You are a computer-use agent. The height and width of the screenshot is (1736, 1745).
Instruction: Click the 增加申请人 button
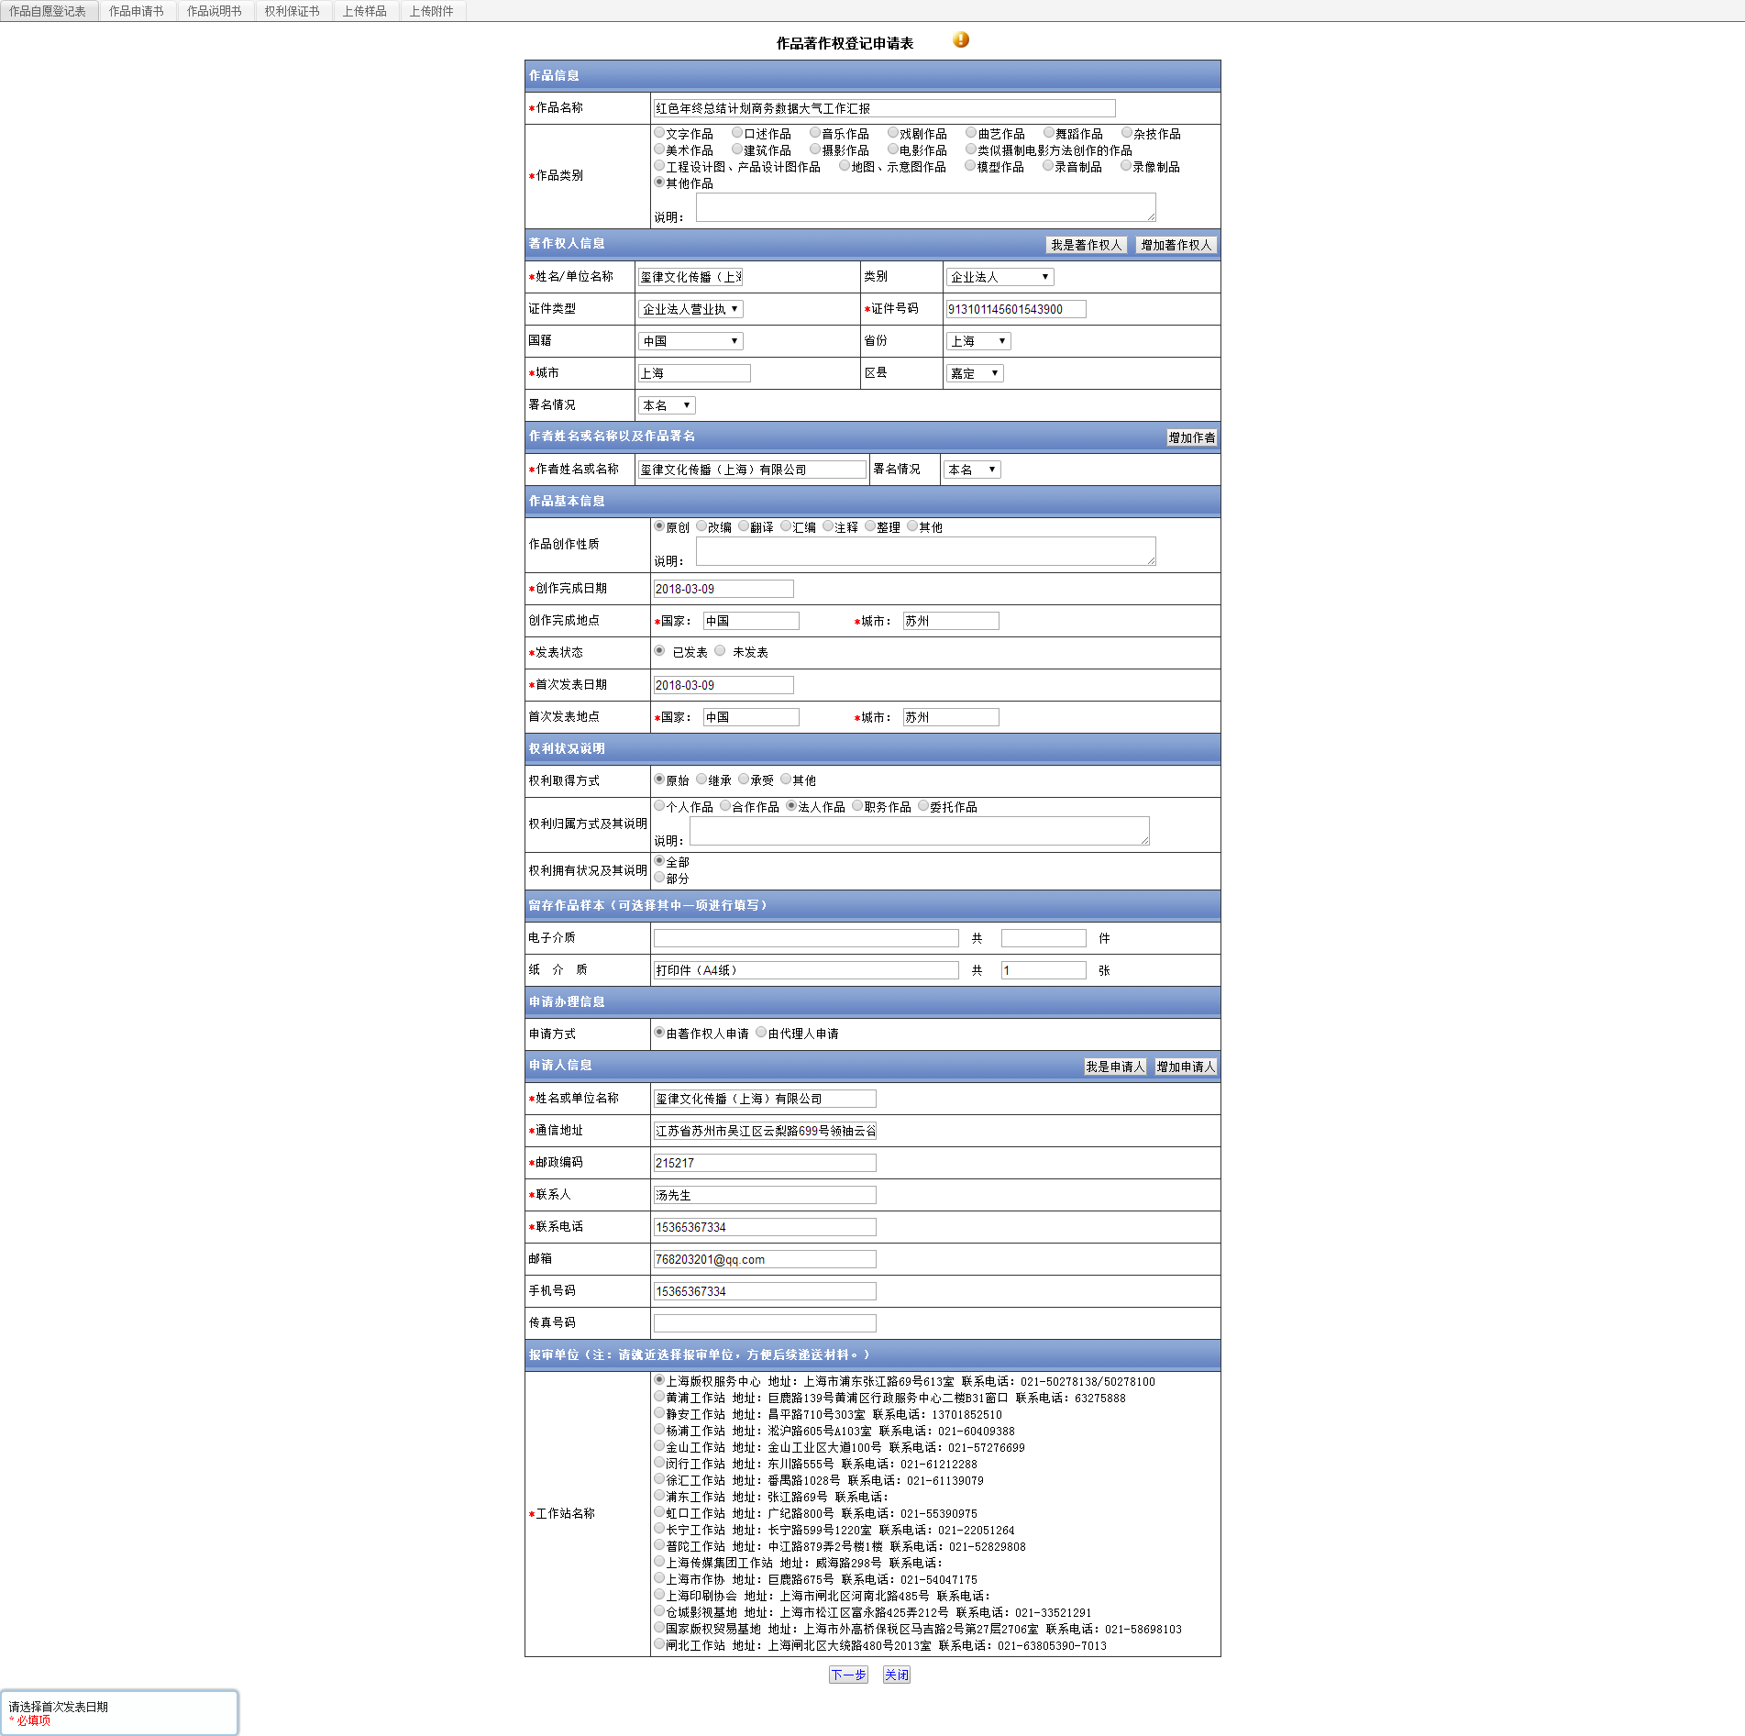(1186, 1067)
